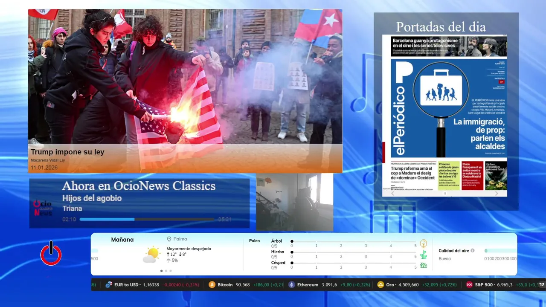This screenshot has height=307, width=546.
Task: Click air quality value 'Buena'
Action: [444, 258]
